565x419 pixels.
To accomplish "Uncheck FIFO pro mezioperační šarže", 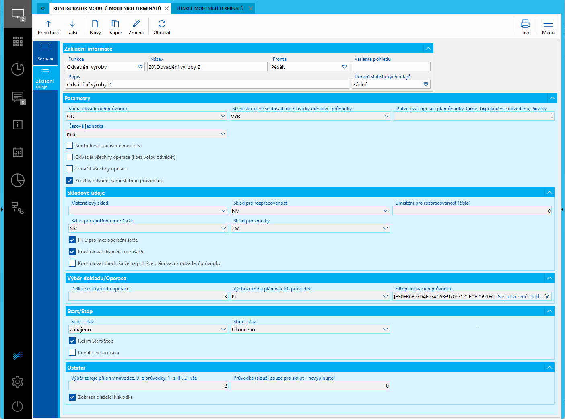I will point(72,240).
